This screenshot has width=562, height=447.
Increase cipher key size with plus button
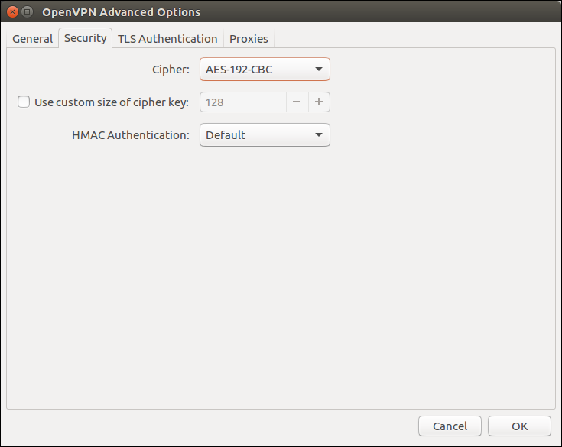pyautogui.click(x=319, y=102)
